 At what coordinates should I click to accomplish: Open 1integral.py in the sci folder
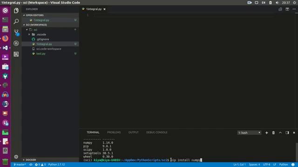pyautogui.click(x=44, y=44)
